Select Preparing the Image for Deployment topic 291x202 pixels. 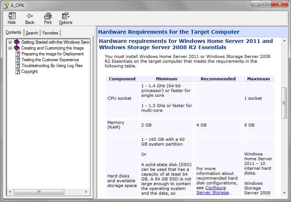click(x=53, y=54)
